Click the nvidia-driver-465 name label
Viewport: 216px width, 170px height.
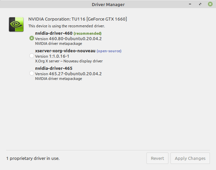[54, 68]
